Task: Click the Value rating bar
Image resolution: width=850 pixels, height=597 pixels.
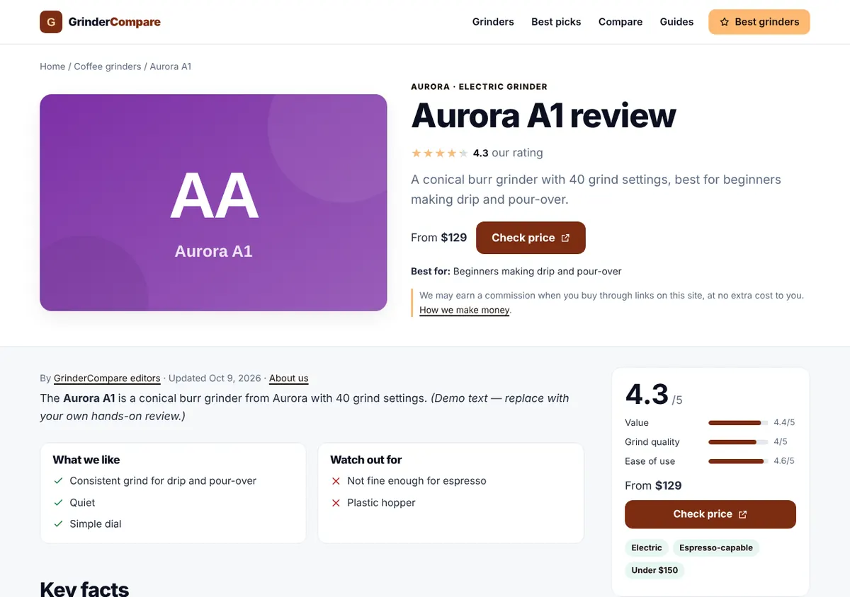Action: click(738, 423)
